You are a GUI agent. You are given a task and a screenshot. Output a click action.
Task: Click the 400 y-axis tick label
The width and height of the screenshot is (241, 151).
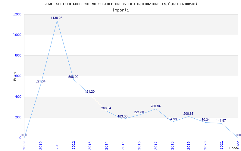click(x=18, y=97)
